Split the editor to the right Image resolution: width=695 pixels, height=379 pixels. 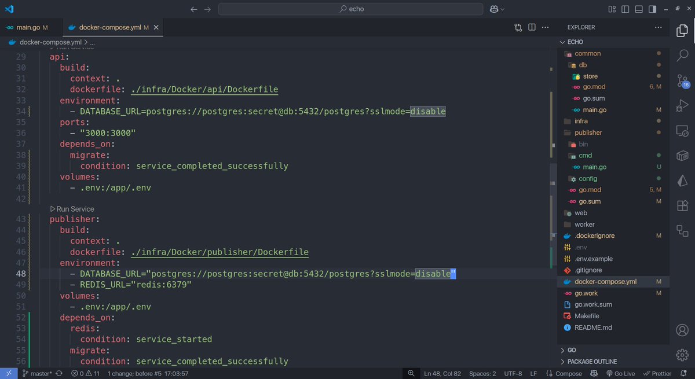pyautogui.click(x=532, y=27)
